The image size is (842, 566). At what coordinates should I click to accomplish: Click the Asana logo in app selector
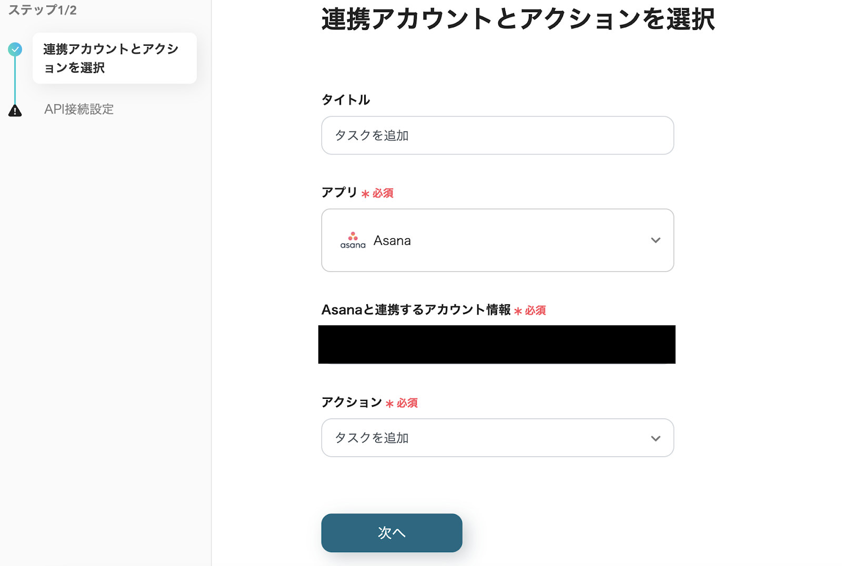(353, 240)
